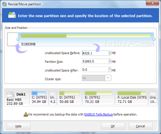Click the Resize/Move partition title bar icon

[x=4, y=4]
